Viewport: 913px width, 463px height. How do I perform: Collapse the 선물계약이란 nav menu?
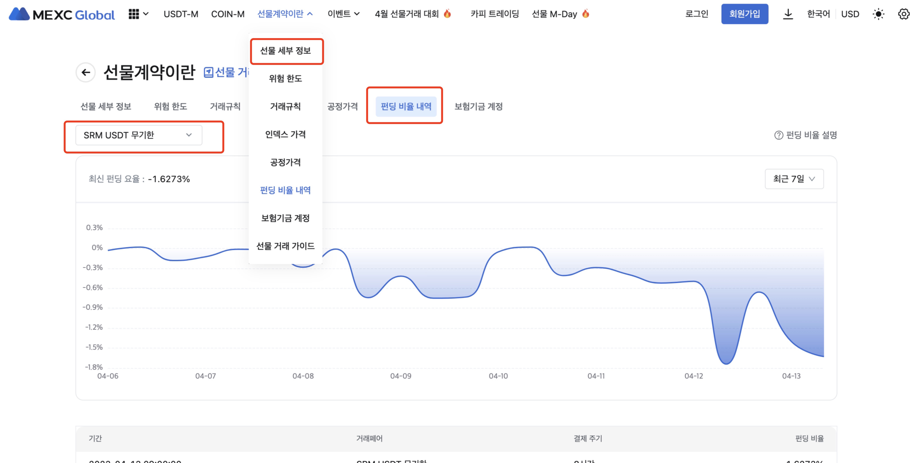(x=285, y=14)
